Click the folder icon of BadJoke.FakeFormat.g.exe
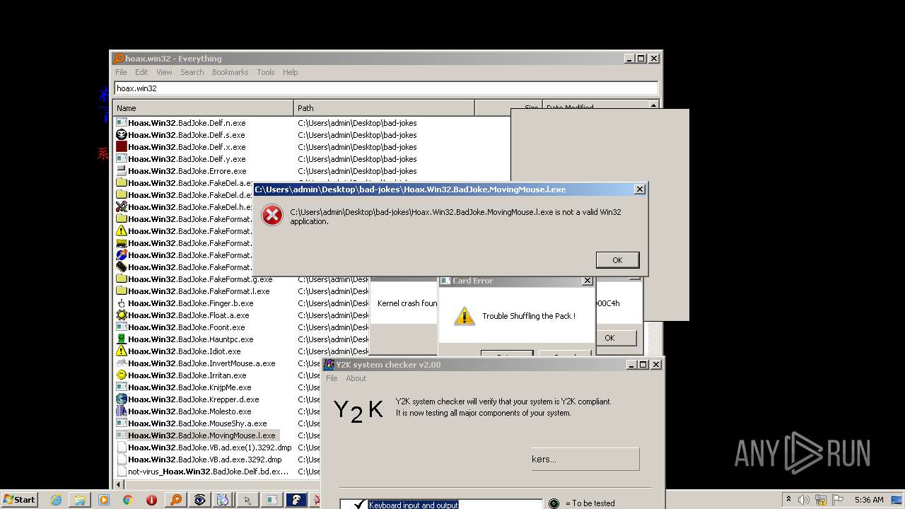Screen dimensions: 905x509 121,279
